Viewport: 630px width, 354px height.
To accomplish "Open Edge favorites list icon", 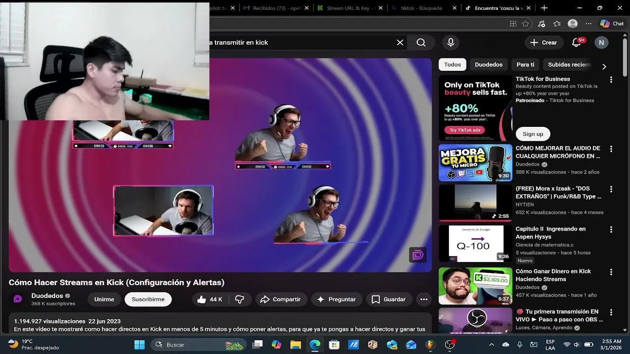I will [557, 24].
